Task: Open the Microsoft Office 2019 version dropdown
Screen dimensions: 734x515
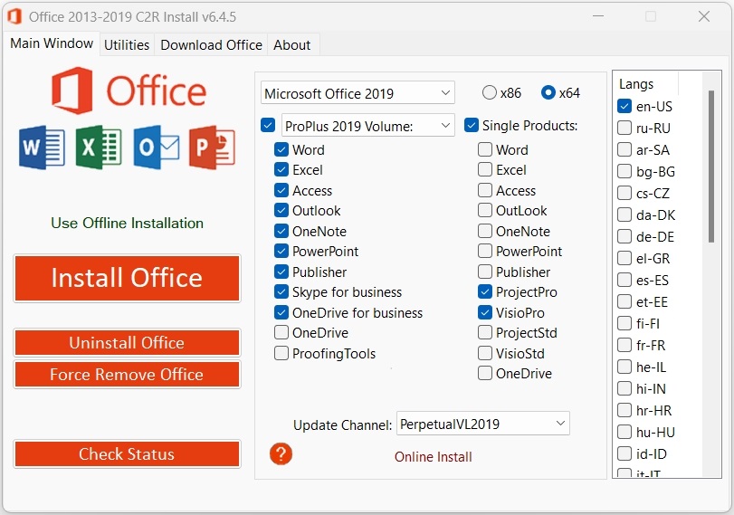Action: [x=357, y=93]
